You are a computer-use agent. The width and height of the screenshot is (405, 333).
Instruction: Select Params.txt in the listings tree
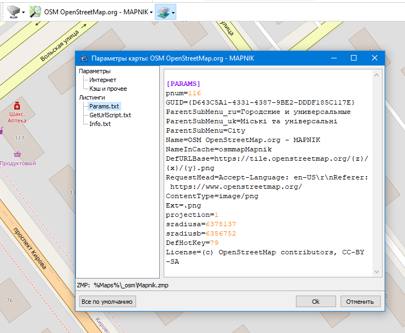pyautogui.click(x=104, y=106)
